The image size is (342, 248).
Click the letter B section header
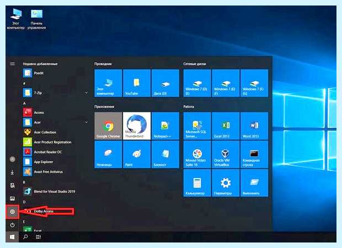click(24, 182)
